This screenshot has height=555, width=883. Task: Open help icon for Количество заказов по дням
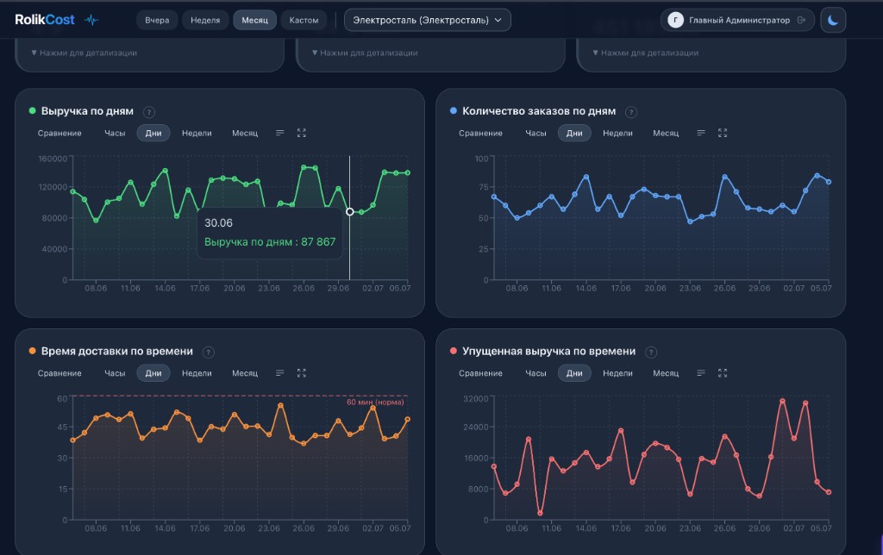[x=631, y=112]
